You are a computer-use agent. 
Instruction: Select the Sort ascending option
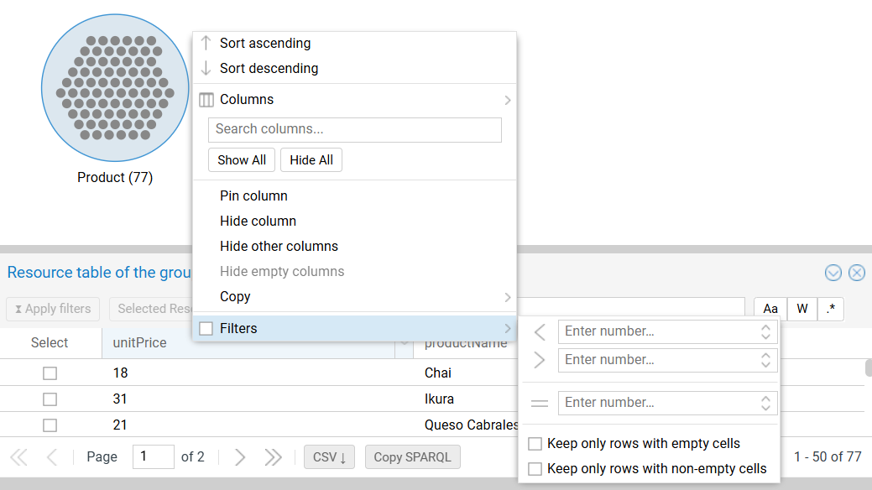click(x=264, y=43)
